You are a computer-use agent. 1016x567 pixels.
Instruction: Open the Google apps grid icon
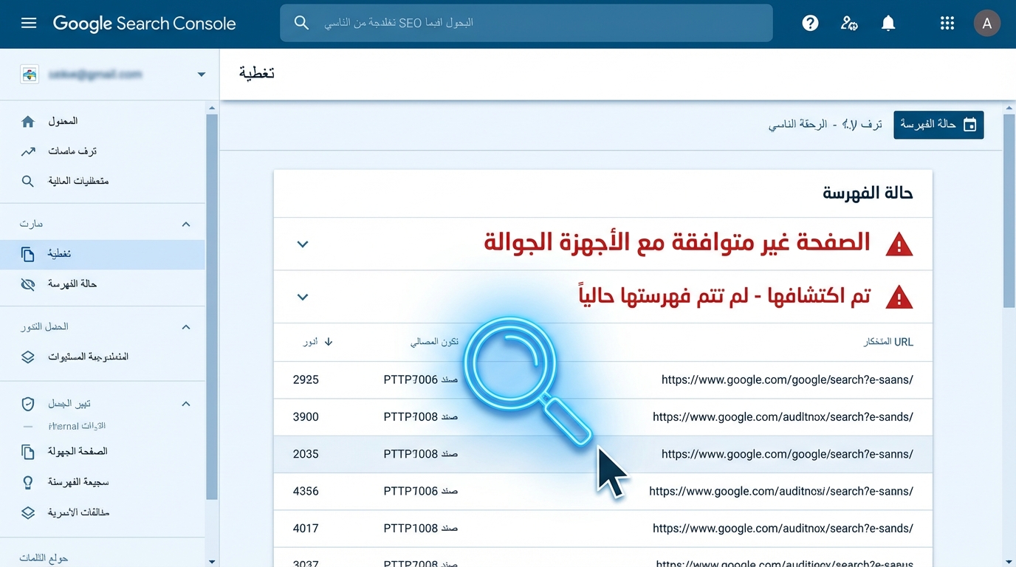tap(947, 23)
